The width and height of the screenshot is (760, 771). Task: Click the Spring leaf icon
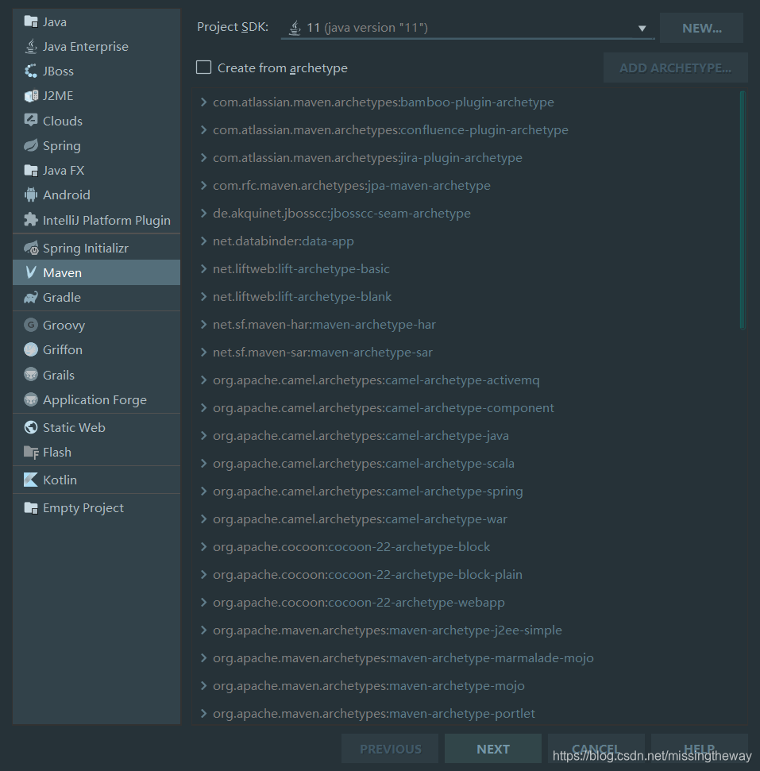(31, 145)
